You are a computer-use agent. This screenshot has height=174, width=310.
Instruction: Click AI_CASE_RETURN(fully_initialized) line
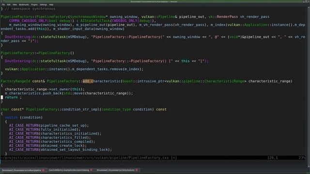(x=45, y=130)
